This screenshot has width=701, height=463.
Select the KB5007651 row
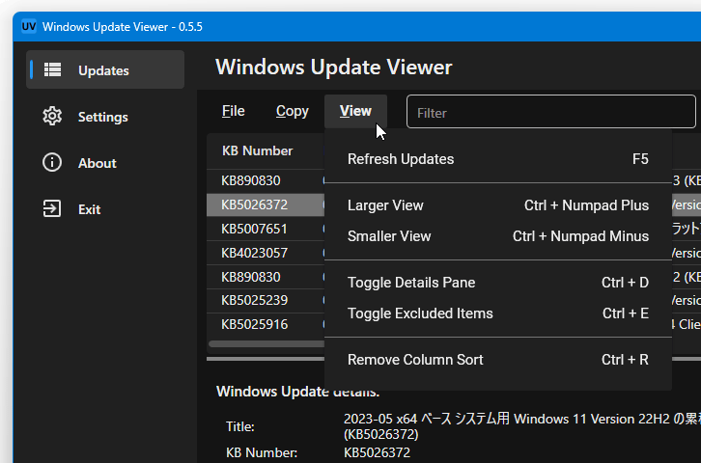(266, 229)
